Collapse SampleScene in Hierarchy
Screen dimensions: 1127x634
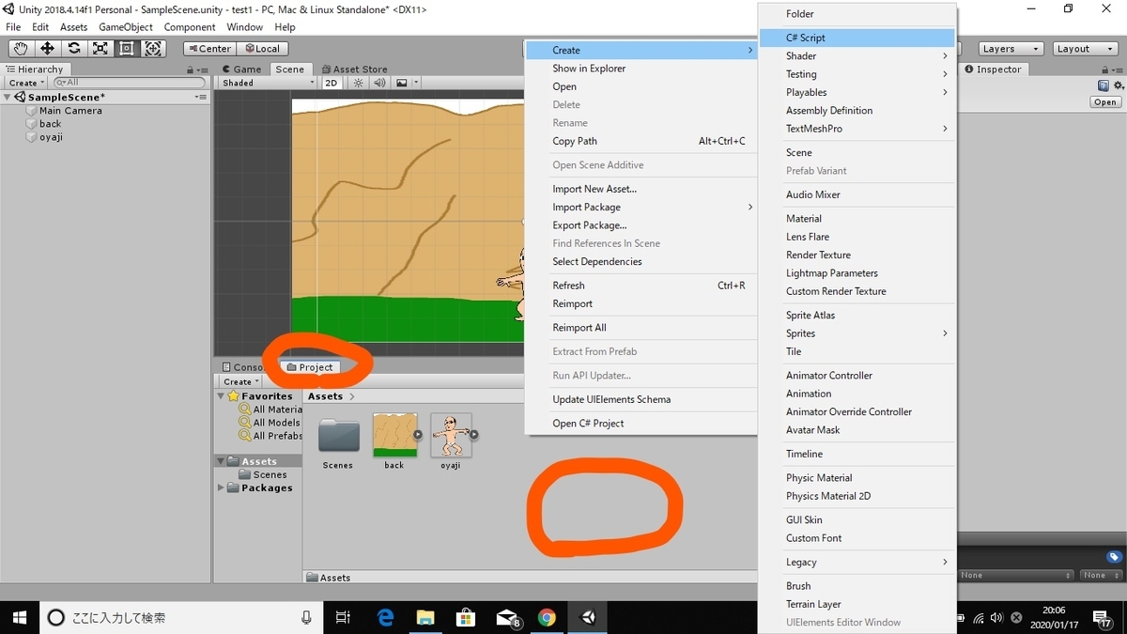(x=8, y=97)
